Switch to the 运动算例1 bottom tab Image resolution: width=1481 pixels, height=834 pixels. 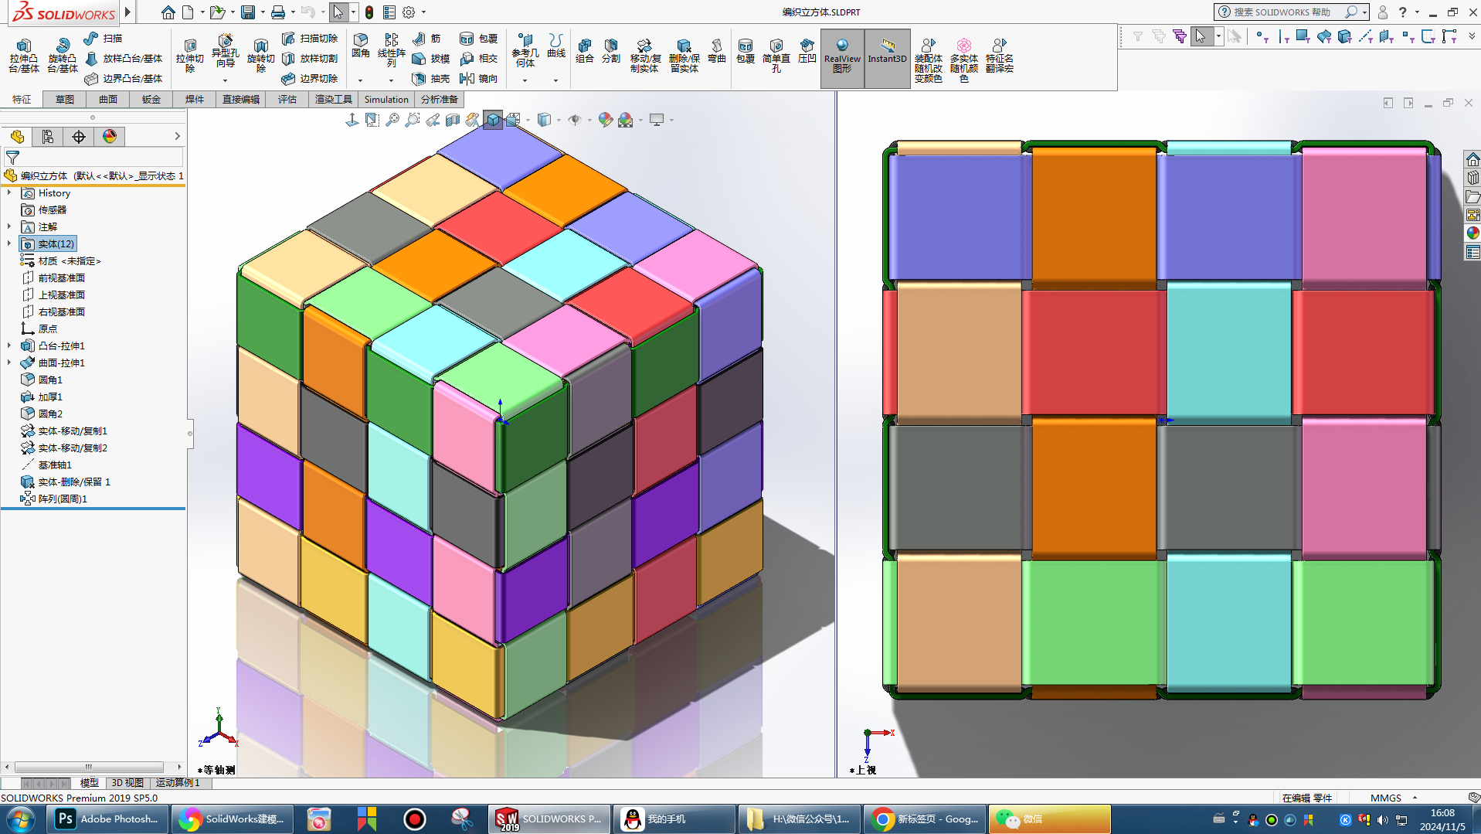[x=178, y=783]
